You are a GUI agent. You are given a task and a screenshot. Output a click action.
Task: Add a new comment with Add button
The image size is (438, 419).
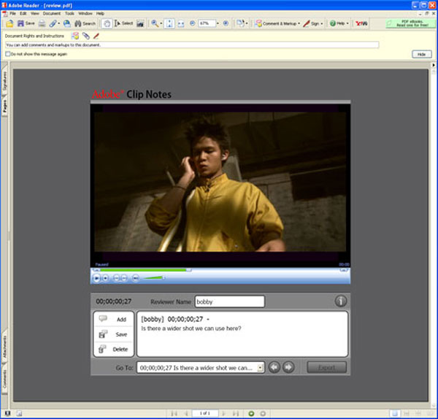(x=114, y=319)
